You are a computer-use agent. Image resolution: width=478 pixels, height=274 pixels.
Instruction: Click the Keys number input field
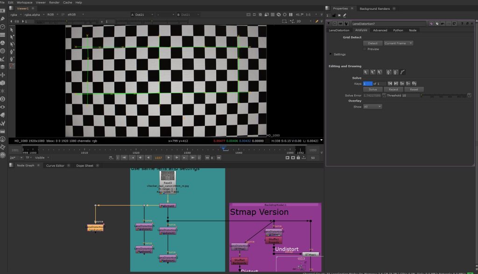click(x=368, y=83)
